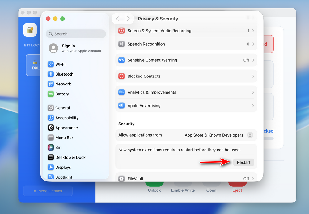Click the Speech Recognition microphone icon
The image size is (309, 214).
(121, 44)
